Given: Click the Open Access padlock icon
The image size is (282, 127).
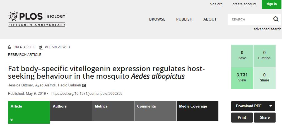Looking at the screenshot, I should click(x=10, y=47).
